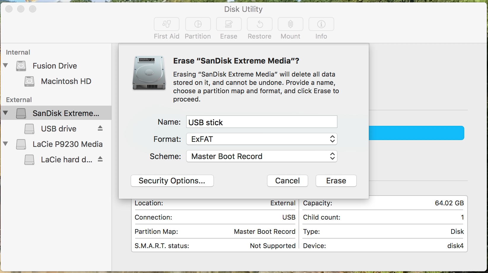Select the USB drive volume in sidebar
The width and height of the screenshot is (488, 273).
[x=59, y=129]
